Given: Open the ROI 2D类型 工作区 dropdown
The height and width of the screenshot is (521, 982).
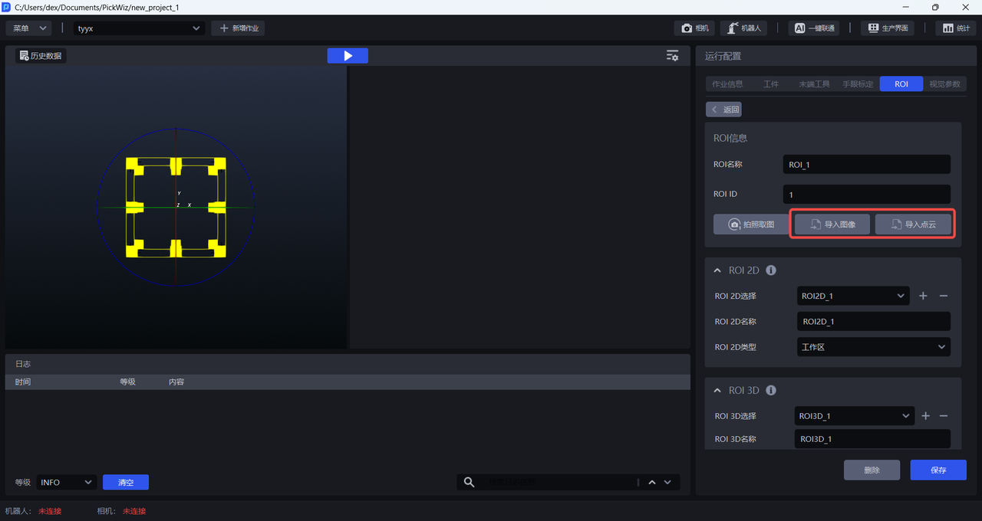Looking at the screenshot, I should (x=874, y=347).
